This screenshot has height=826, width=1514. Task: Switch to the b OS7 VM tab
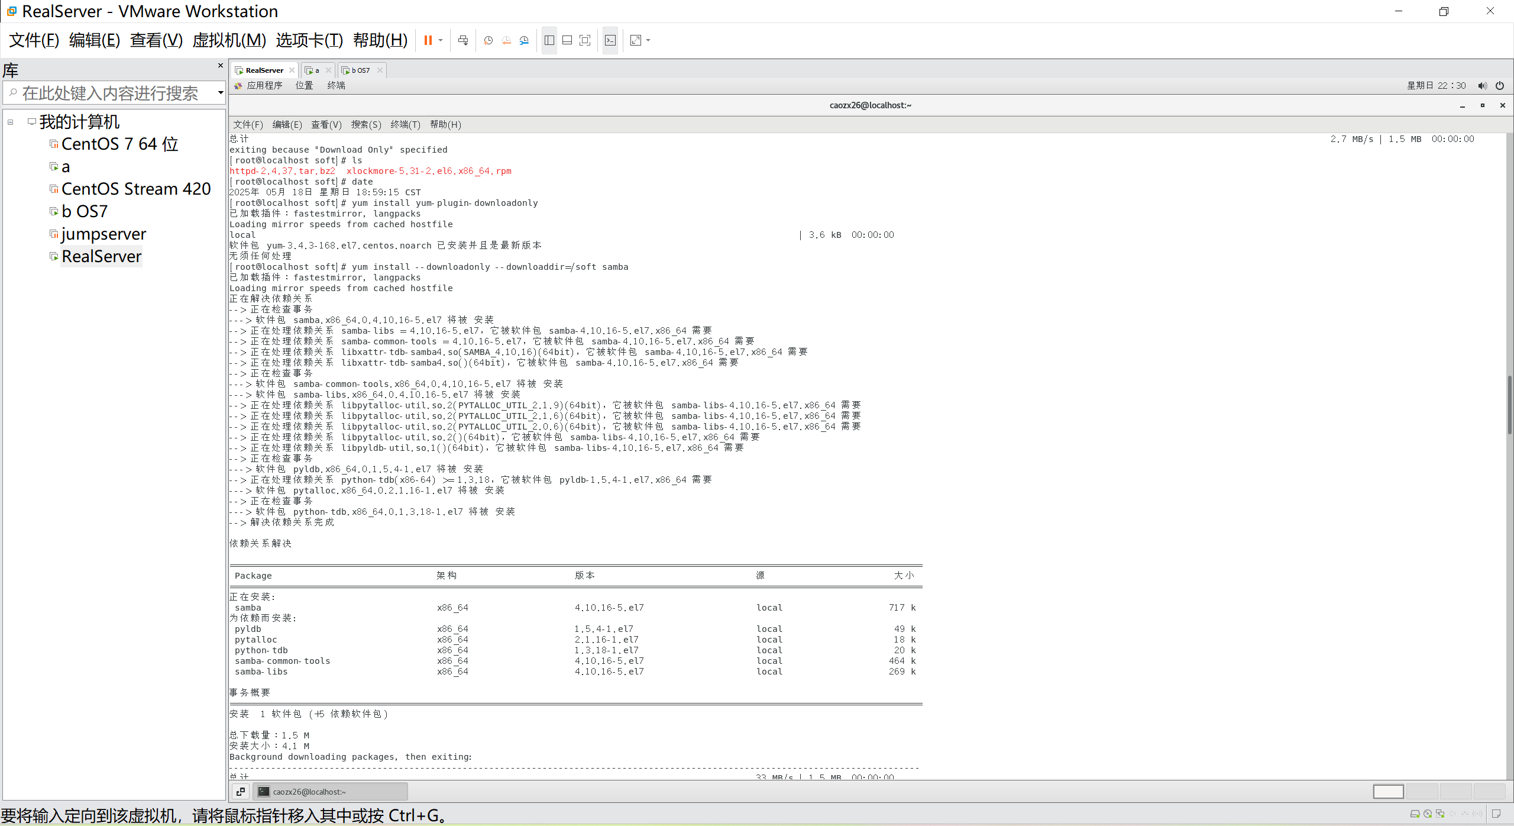tap(360, 70)
